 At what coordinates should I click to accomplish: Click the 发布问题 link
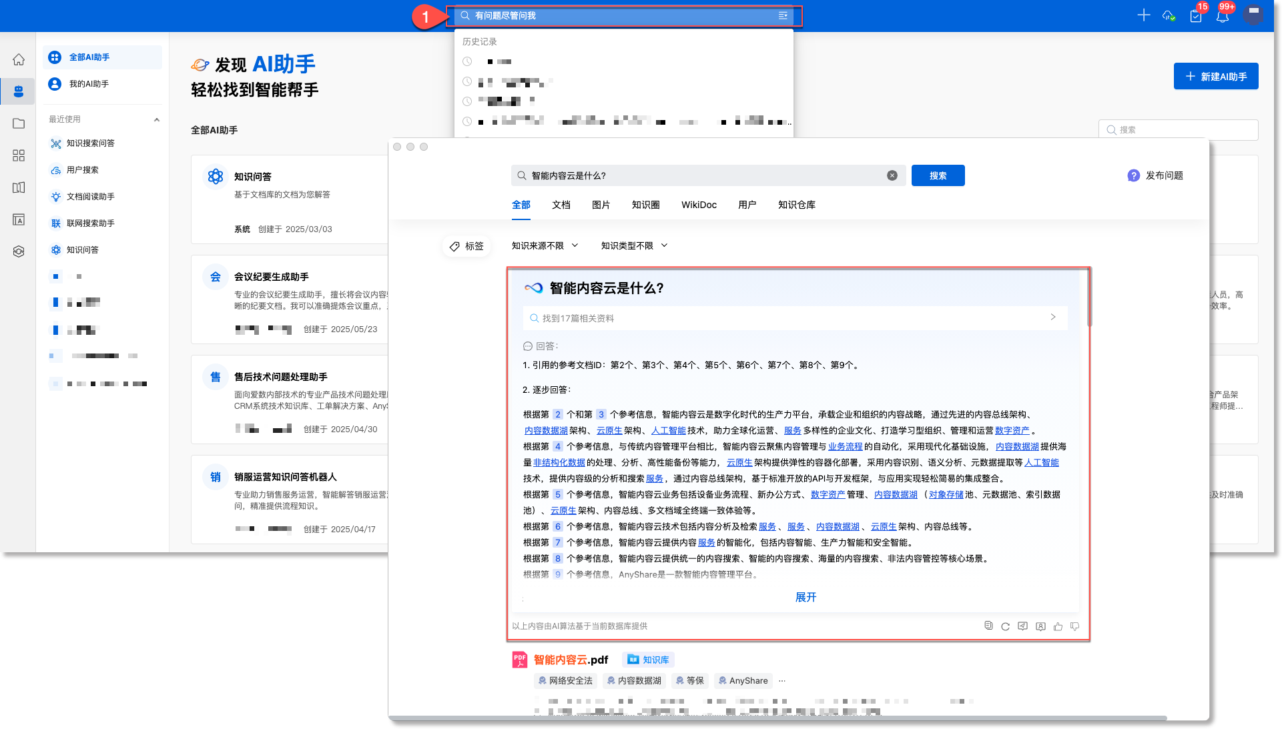point(1164,175)
